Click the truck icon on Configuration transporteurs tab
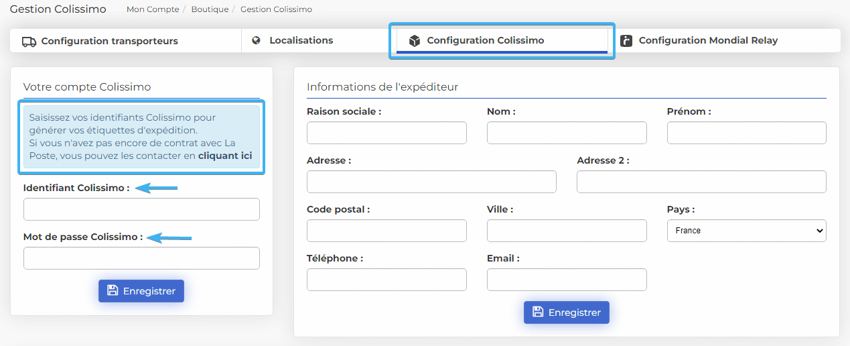This screenshot has height=346, width=850. click(x=29, y=42)
